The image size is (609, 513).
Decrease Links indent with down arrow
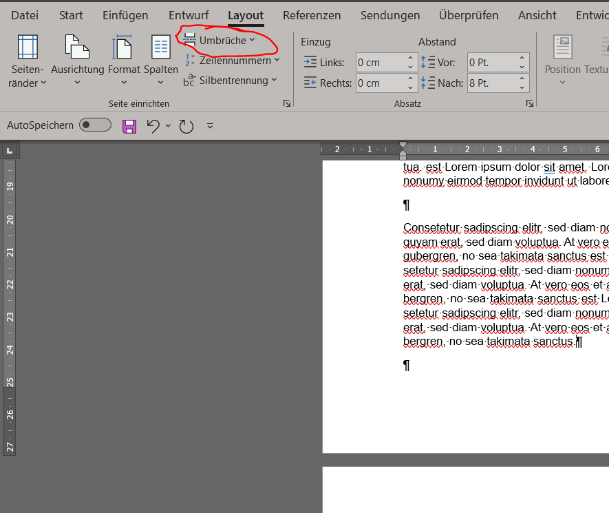click(411, 67)
